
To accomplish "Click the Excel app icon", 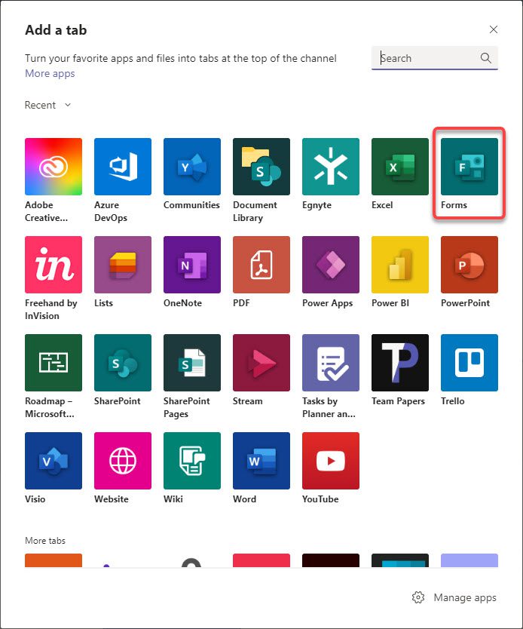I will click(x=399, y=167).
